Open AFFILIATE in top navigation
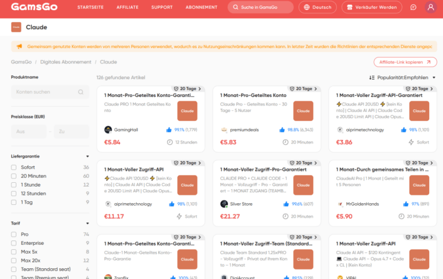Image resolution: width=443 pixels, height=279 pixels. [x=127, y=8]
